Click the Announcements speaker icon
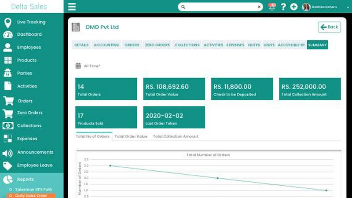The height and width of the screenshot is (198, 352). [7, 153]
